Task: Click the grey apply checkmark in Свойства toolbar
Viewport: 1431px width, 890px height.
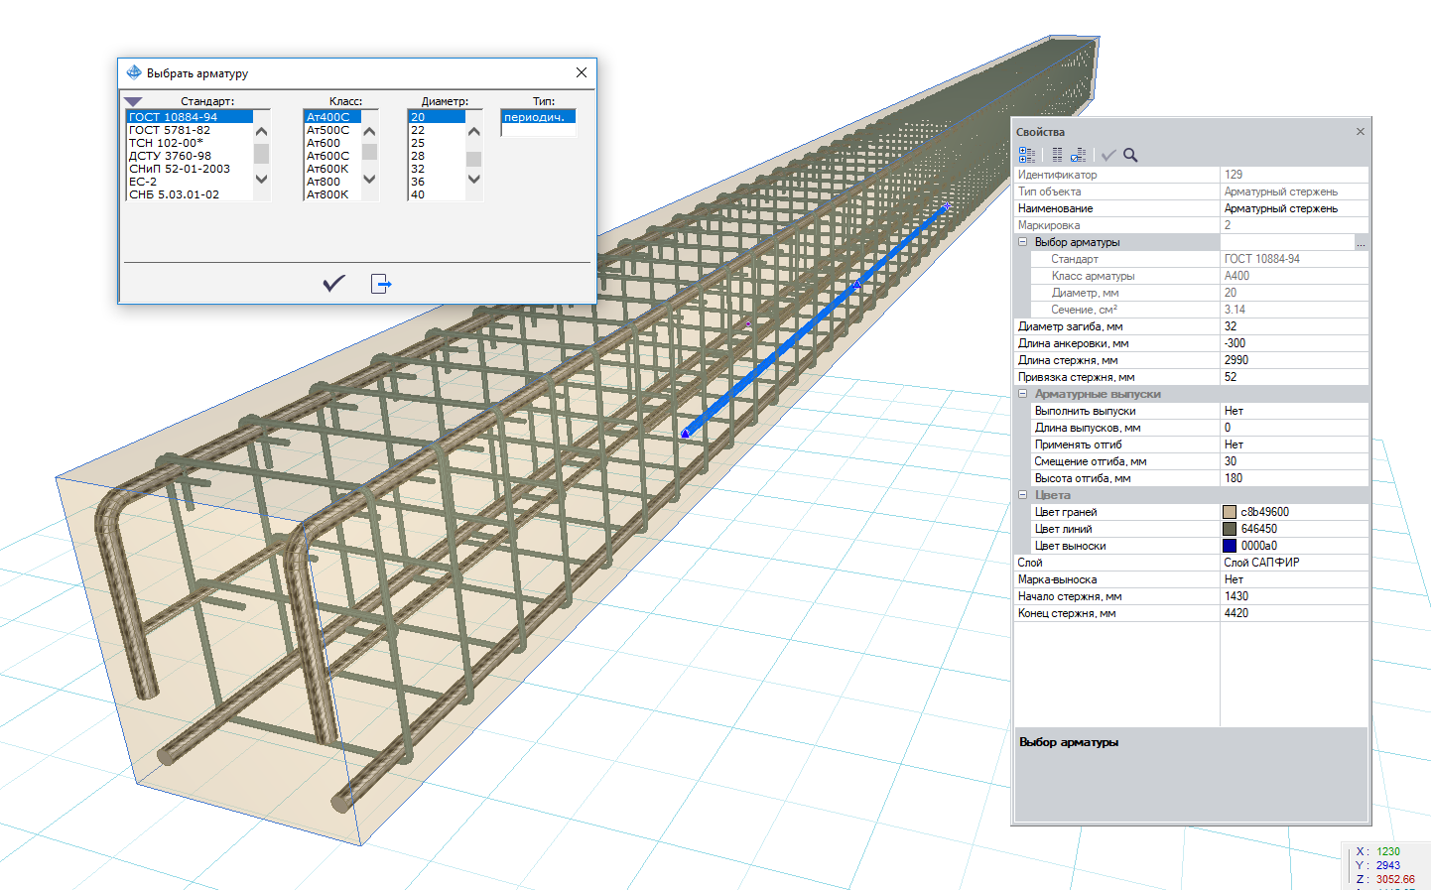Action: click(1108, 155)
